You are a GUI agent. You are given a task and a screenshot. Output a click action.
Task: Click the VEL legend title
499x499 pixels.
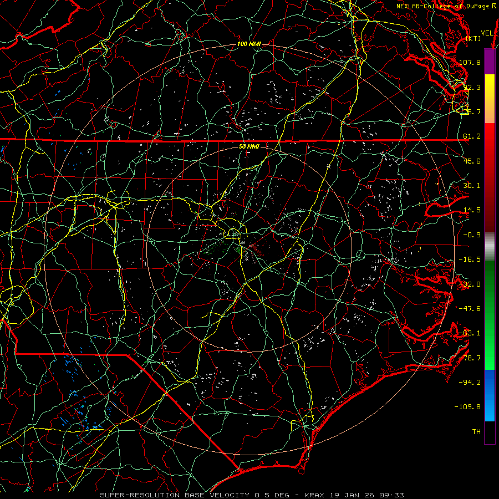click(487, 33)
